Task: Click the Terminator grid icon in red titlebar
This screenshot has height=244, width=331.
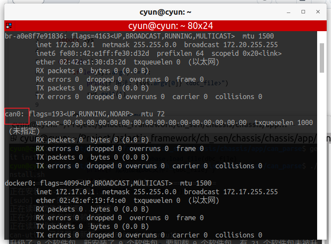Action: click(9, 26)
